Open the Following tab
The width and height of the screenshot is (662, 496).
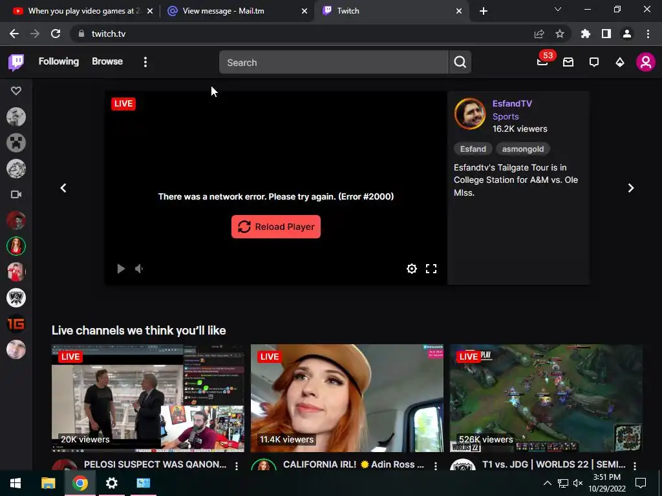(x=59, y=61)
